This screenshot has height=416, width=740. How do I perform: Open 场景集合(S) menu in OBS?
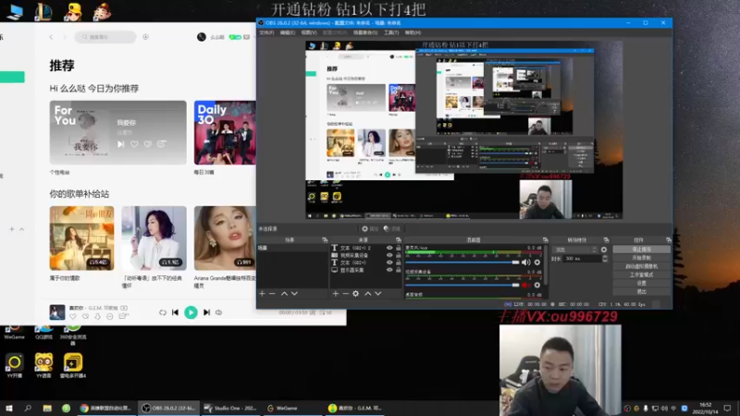tap(365, 32)
